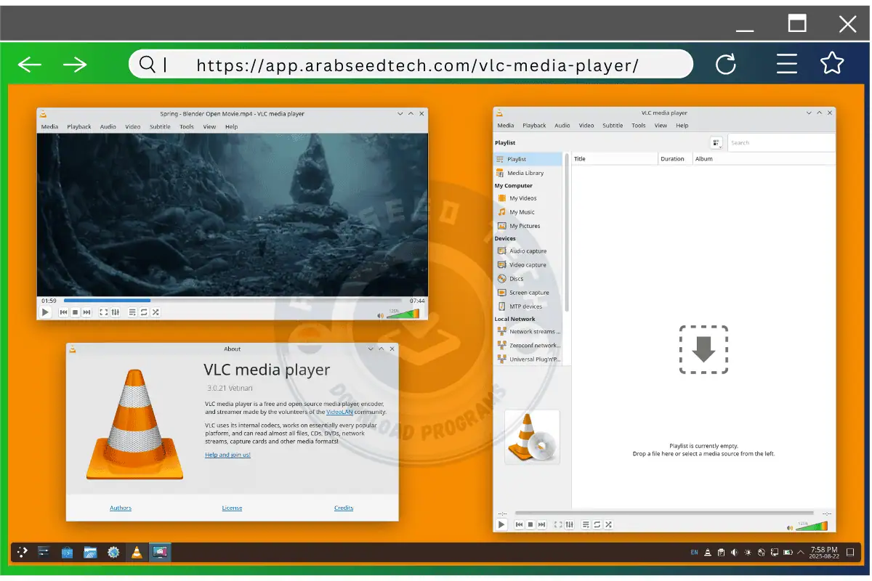872x581 pixels.
Task: Click inside the playlist search field
Action: (778, 142)
